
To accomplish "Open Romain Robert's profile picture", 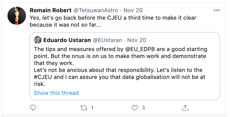I will [x=17, y=15].
